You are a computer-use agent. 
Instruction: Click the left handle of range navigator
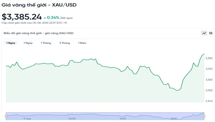tap(6, 116)
